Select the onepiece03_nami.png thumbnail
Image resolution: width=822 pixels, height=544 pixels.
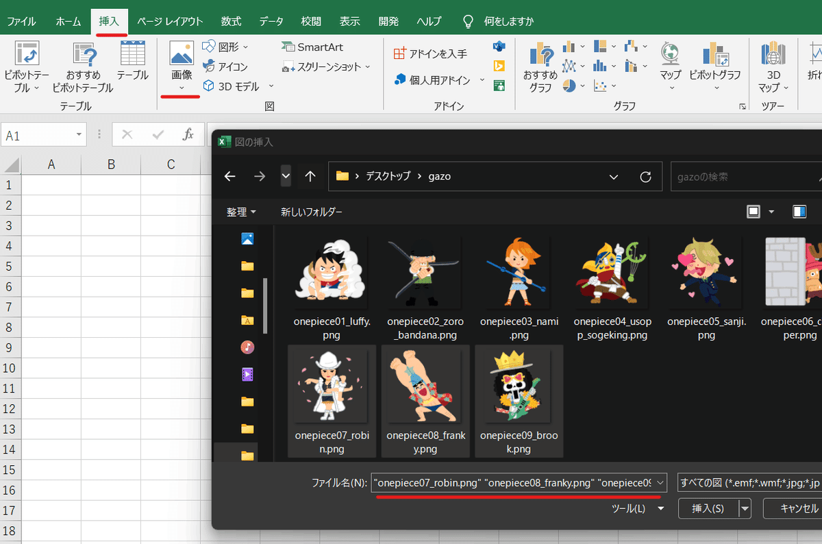(519, 274)
